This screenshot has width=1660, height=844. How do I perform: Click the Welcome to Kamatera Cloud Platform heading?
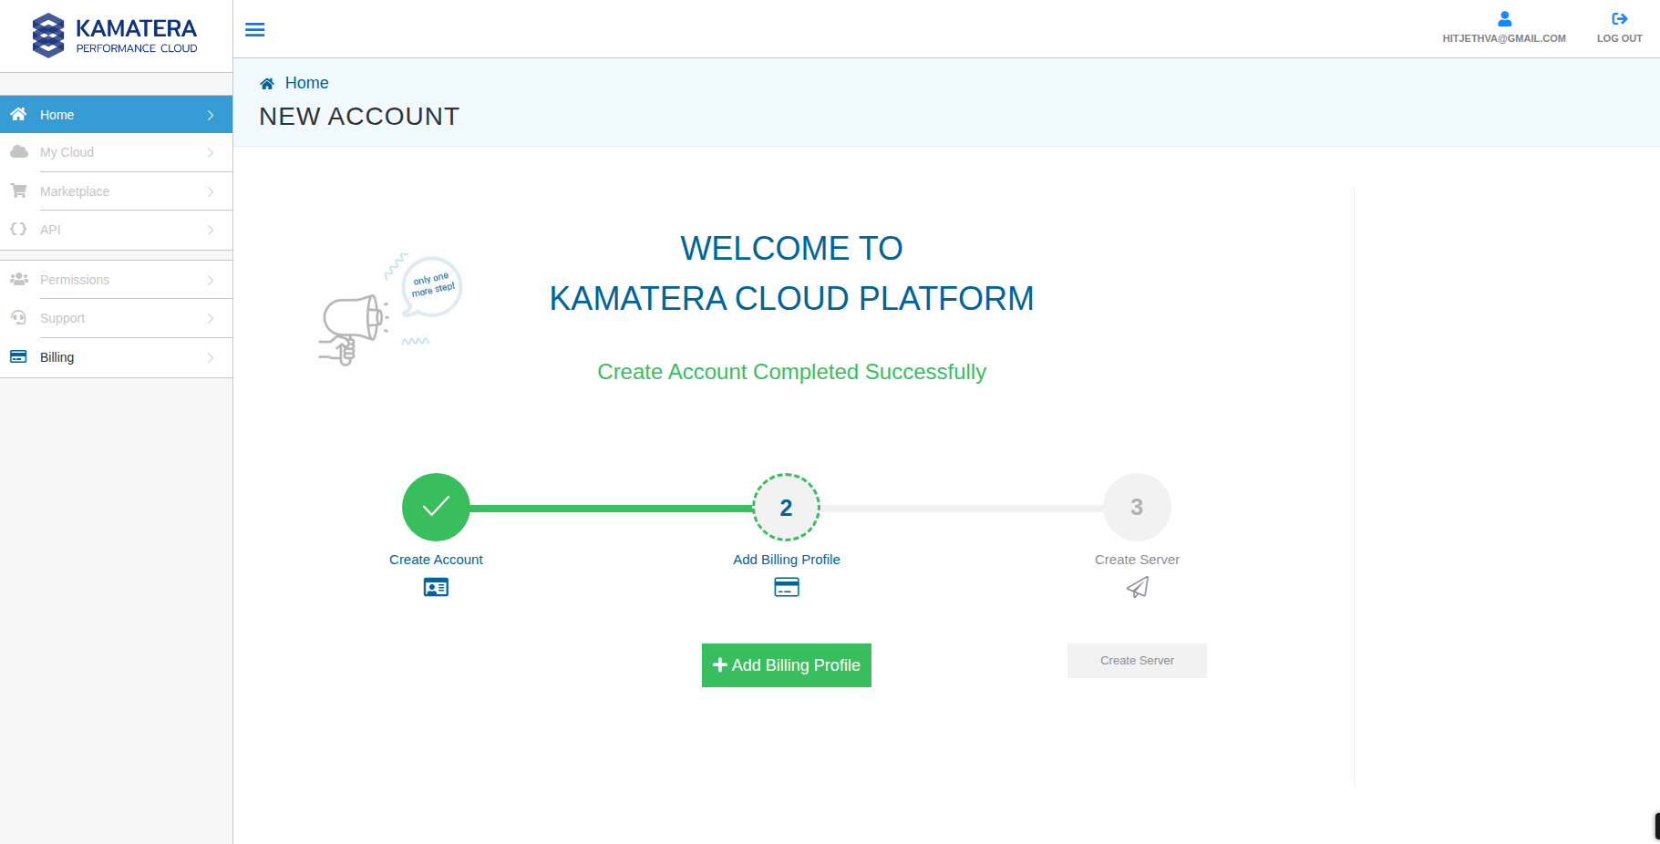[791, 273]
